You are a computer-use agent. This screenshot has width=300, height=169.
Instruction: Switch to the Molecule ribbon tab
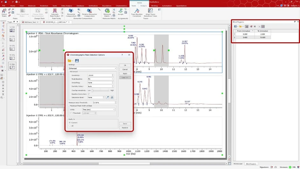click(x=32, y=6)
